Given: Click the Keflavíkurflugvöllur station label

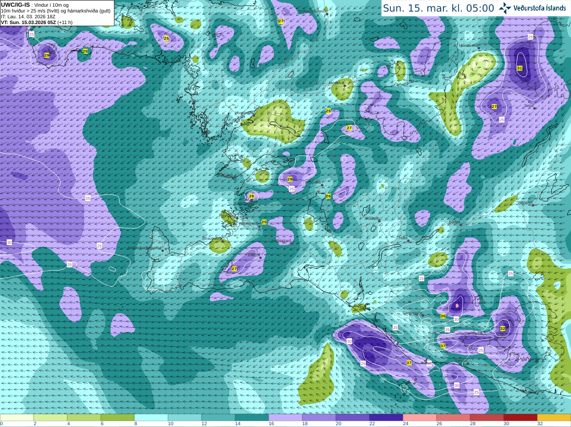Looking at the screenshot, I should pyautogui.click(x=145, y=248).
